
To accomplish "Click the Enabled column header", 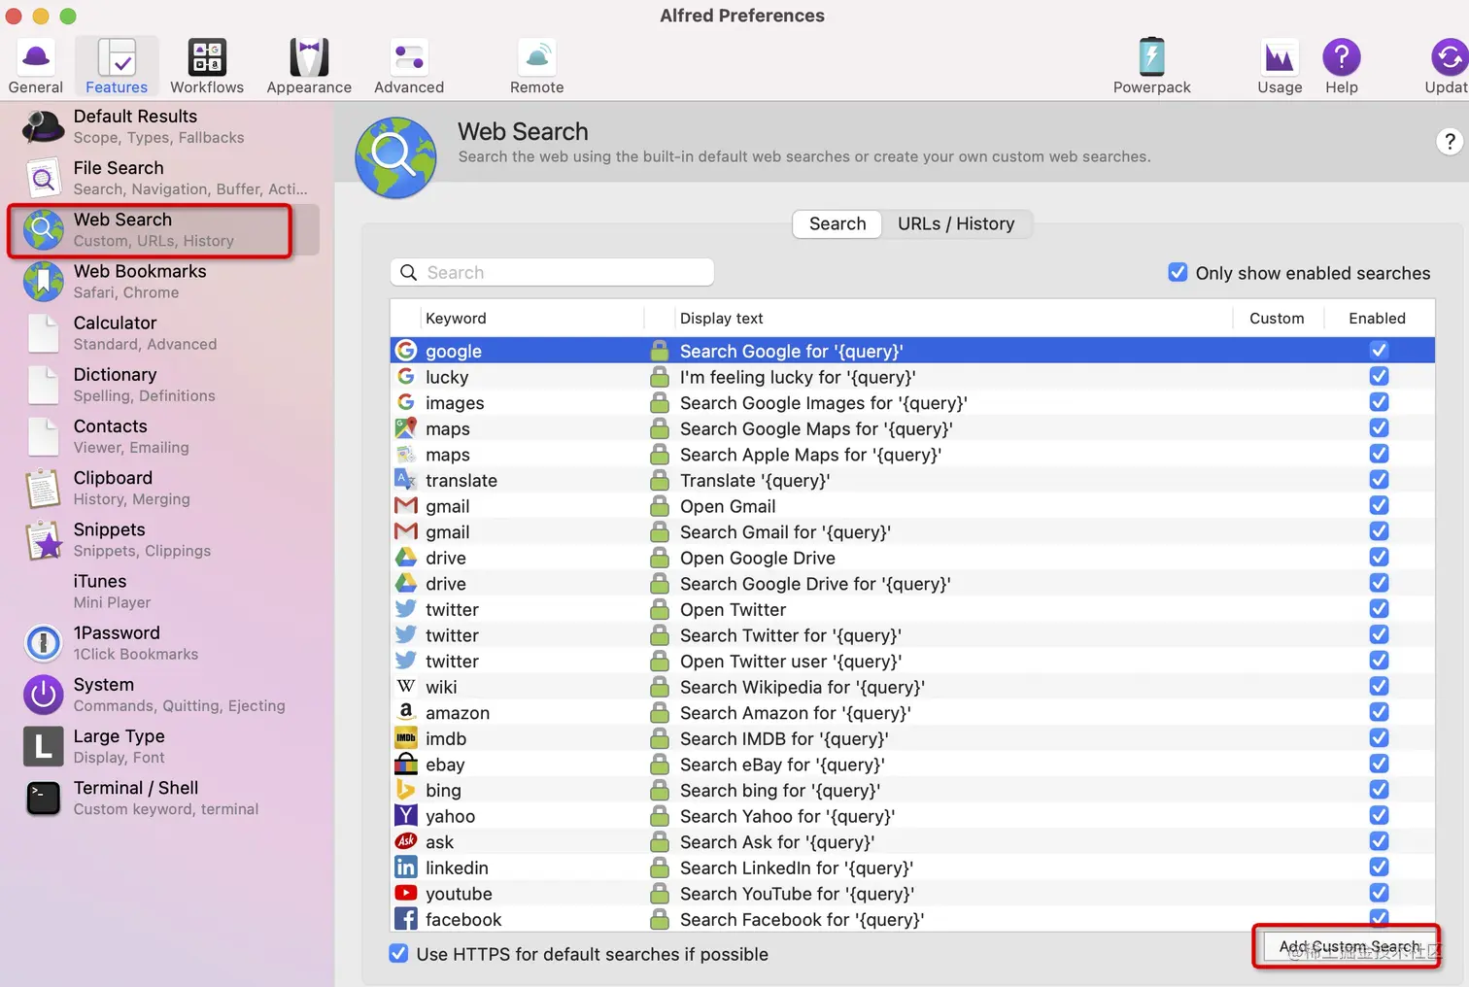I will click(1377, 318).
